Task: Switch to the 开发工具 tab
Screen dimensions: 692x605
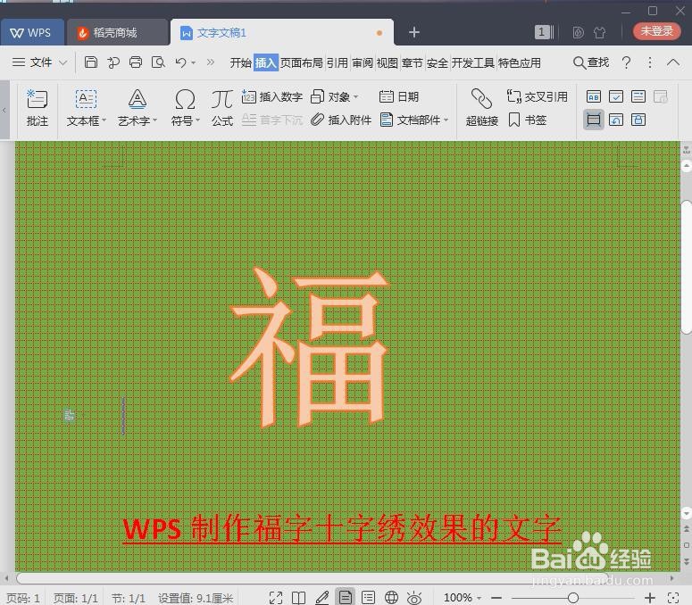Action: pos(472,63)
